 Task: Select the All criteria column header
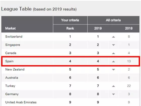click(x=113, y=20)
